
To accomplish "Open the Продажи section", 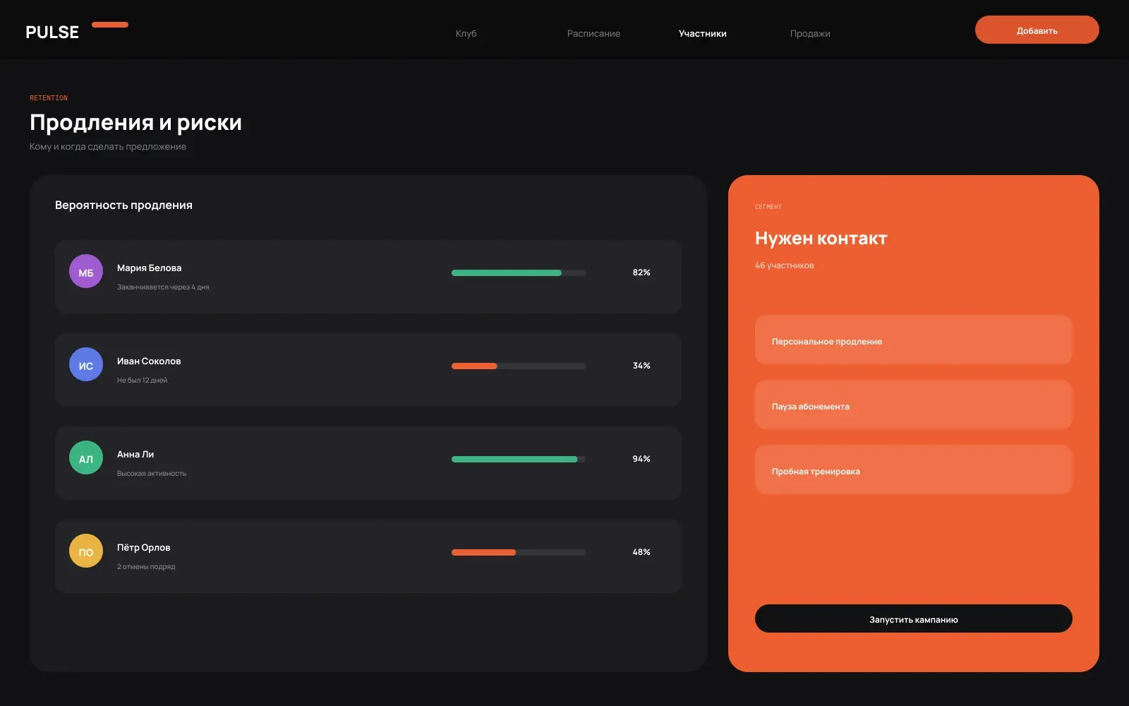I will click(x=810, y=33).
